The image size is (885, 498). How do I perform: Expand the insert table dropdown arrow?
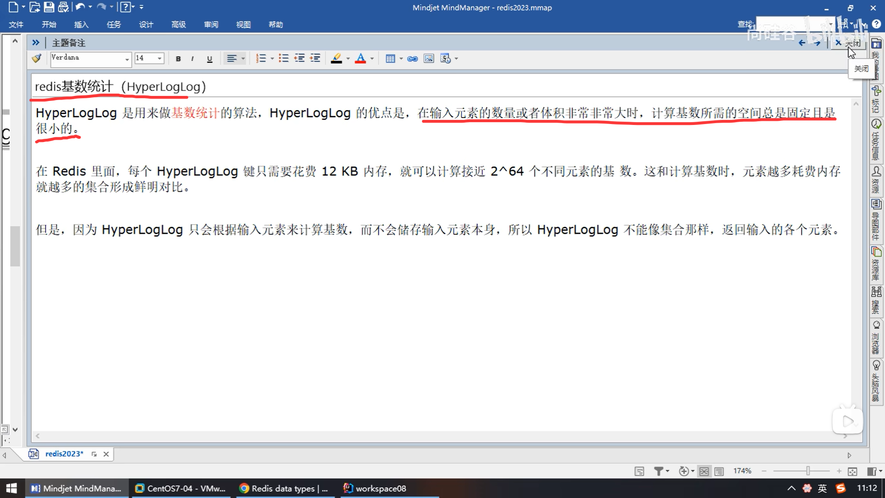pos(401,59)
